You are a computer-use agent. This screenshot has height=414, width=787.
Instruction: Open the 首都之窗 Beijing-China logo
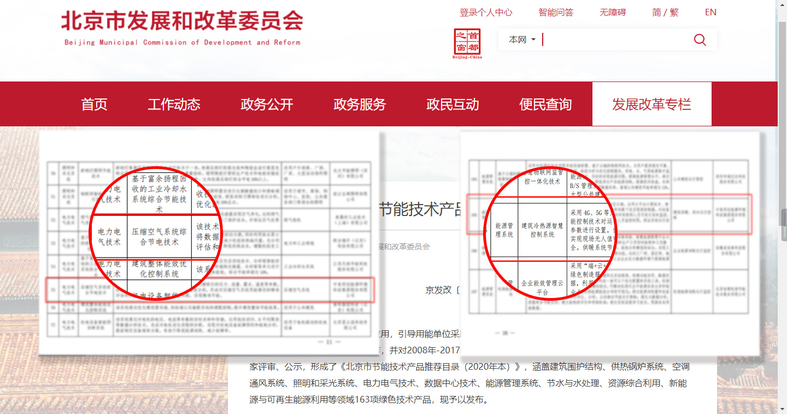[x=467, y=44]
